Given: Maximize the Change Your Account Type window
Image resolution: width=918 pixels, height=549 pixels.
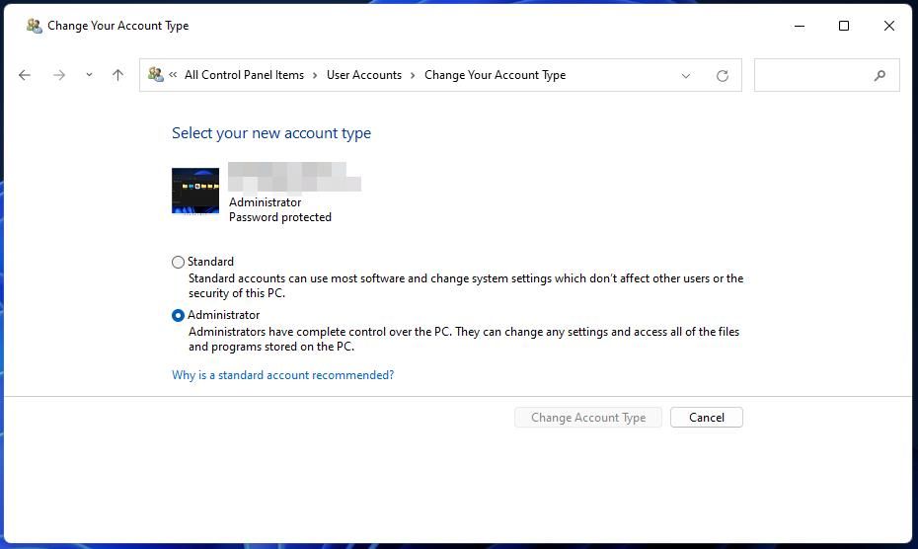Looking at the screenshot, I should pyautogui.click(x=844, y=26).
